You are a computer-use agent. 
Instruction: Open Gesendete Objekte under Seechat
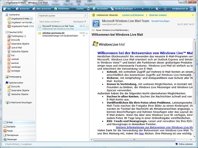(18, 44)
